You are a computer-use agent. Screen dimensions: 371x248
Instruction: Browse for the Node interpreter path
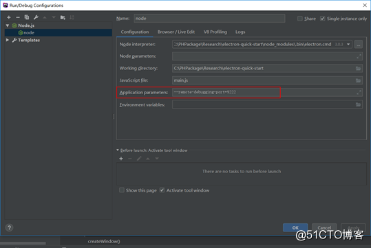pyautogui.click(x=359, y=45)
